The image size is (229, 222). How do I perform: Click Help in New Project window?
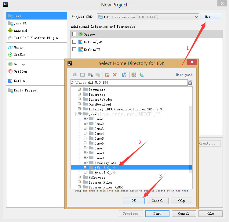click(x=210, y=213)
